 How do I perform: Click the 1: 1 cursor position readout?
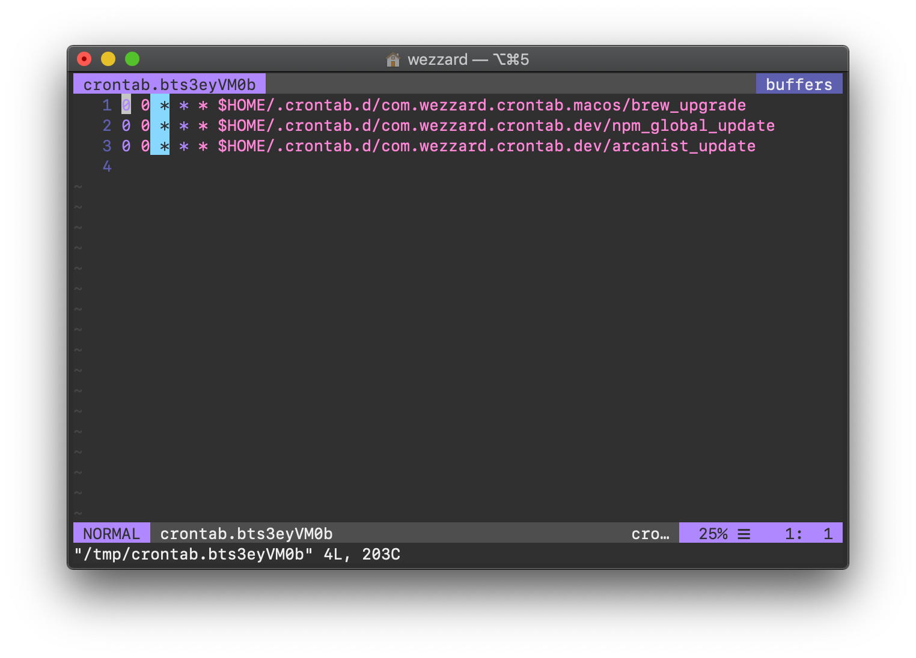pyautogui.click(x=809, y=534)
